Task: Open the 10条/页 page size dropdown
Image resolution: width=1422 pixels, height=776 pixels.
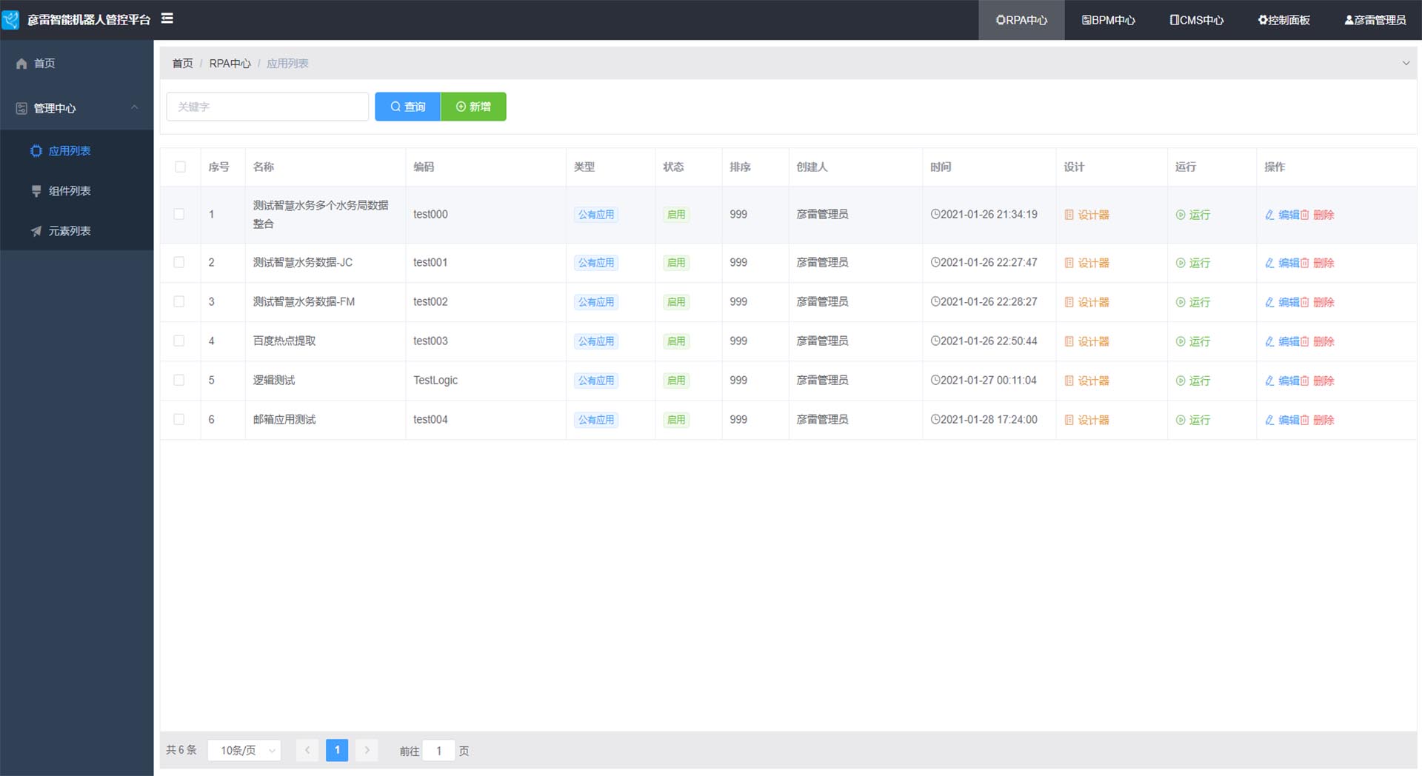Action: pyautogui.click(x=244, y=750)
